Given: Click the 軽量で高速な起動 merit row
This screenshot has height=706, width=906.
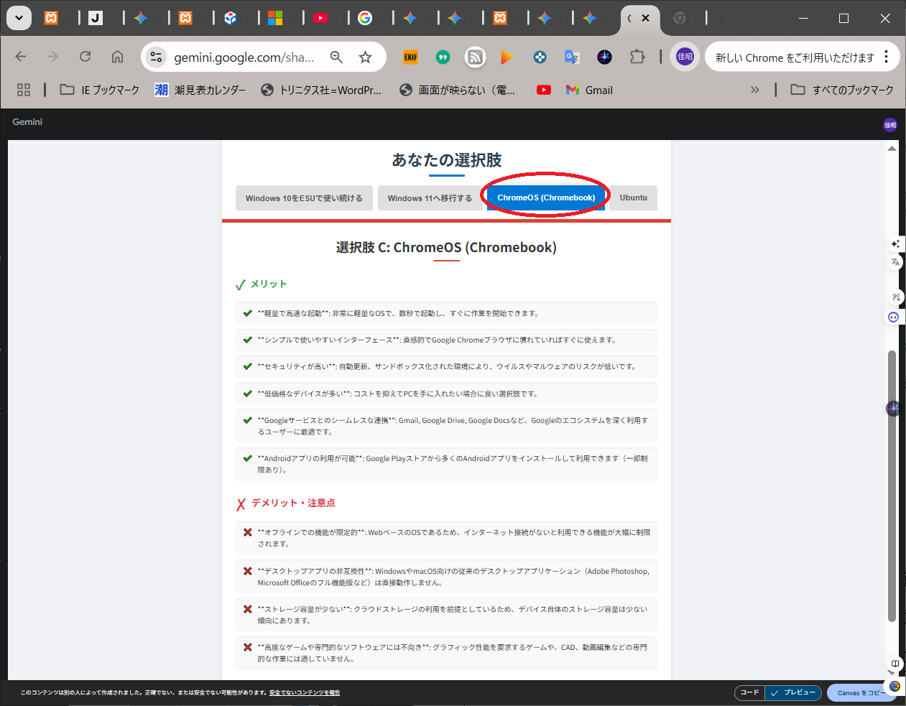Looking at the screenshot, I should click(446, 313).
